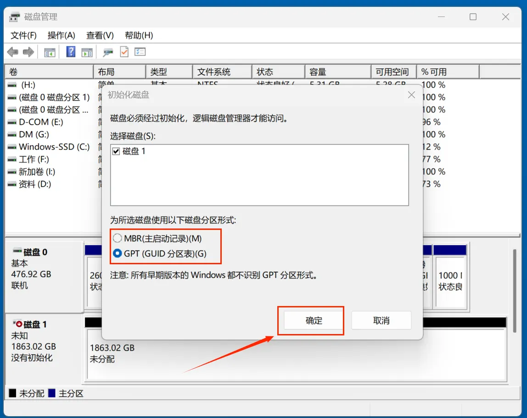This screenshot has width=527, height=418.
Task: Click the red uninitialized icon on 磁盘 1
Action: [19, 324]
